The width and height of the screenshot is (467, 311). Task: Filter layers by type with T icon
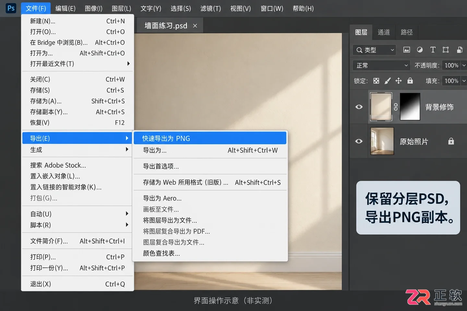pos(433,50)
